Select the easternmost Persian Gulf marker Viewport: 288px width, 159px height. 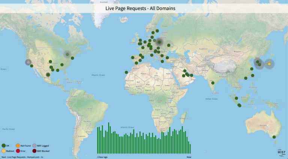click(192, 75)
